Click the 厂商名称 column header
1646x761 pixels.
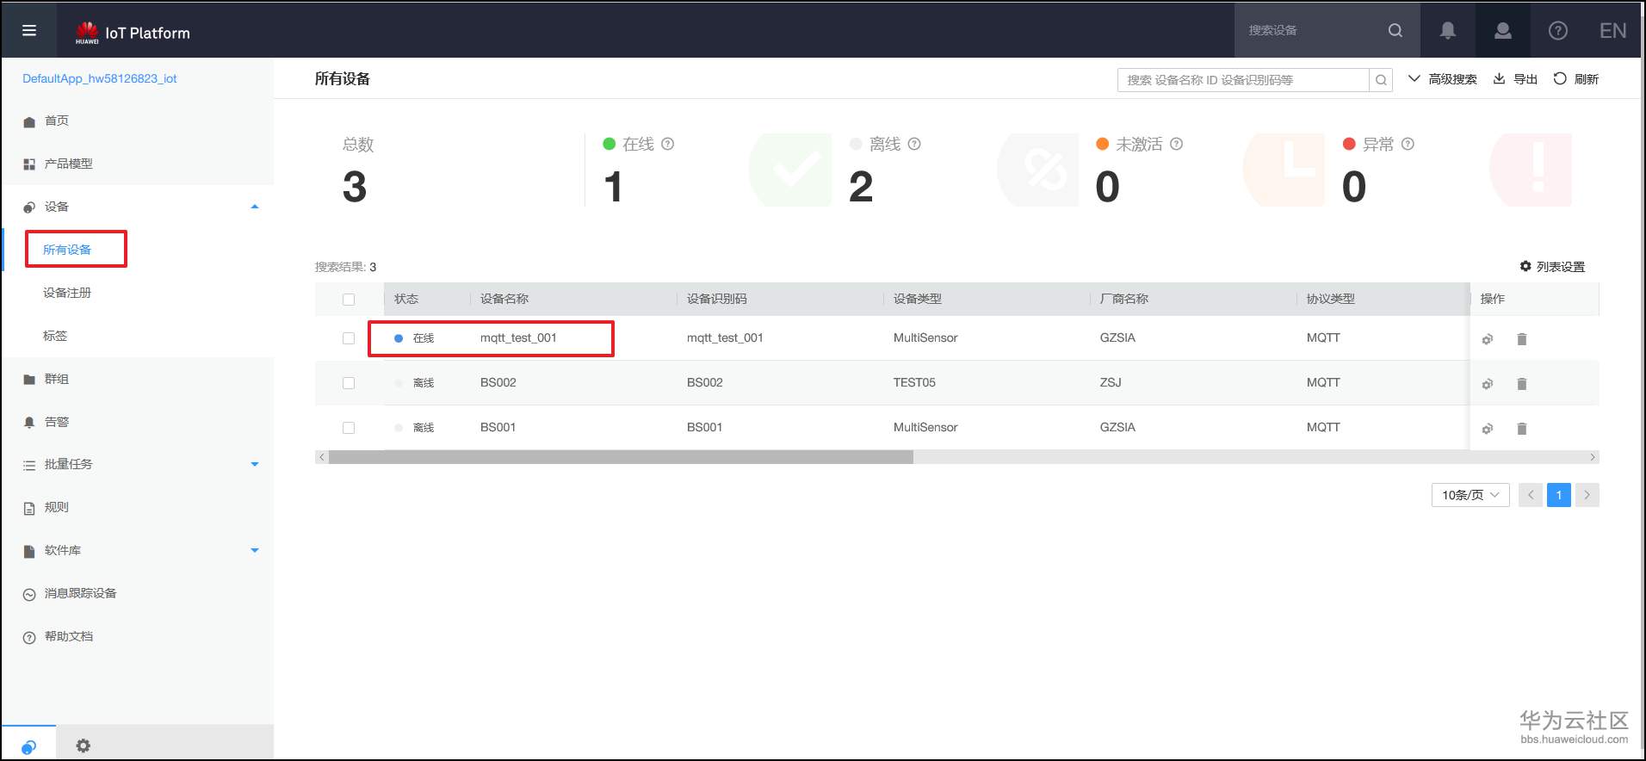tap(1124, 299)
